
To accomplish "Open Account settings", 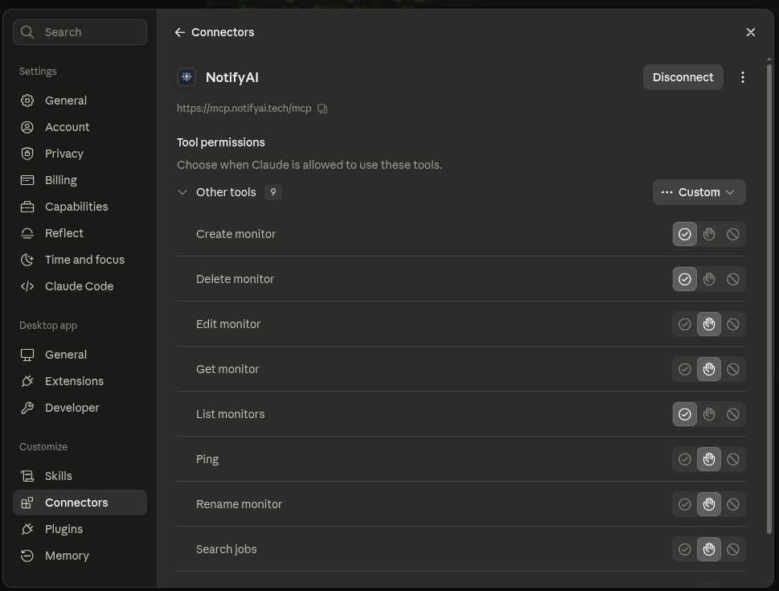I will 80,127.
